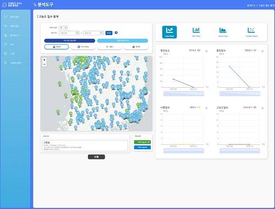Image resolution: width=275 pixels, height=209 pixels.
Task: Select the dark blue selection tab
Action: (x=70, y=41)
